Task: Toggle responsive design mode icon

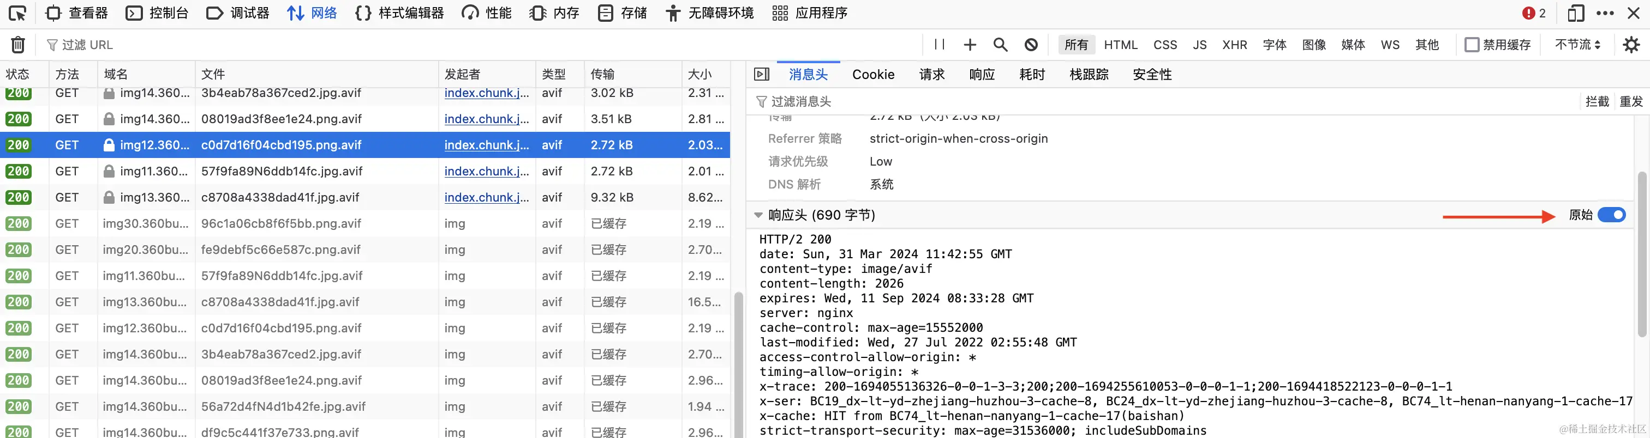Action: (x=1575, y=13)
